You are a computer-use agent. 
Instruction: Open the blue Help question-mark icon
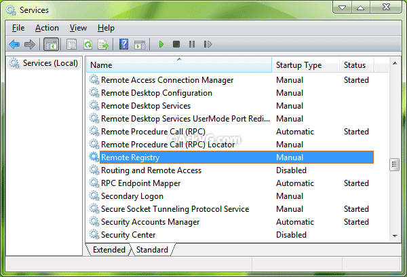click(x=123, y=44)
